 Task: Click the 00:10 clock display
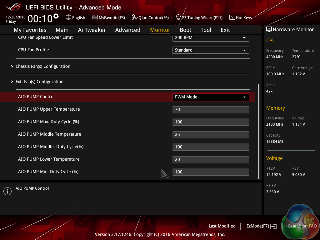40,19
